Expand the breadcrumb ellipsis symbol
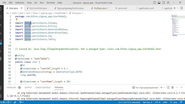This screenshot has height=104, width=185. tap(84, 13)
